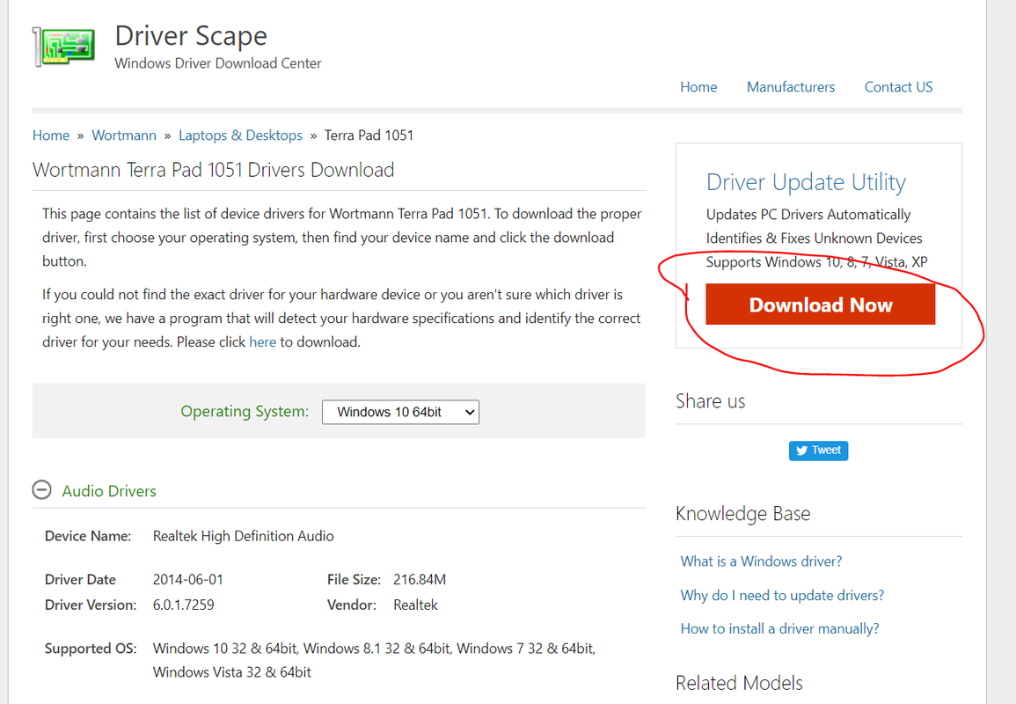Click the Knowledge Base heading
This screenshot has width=1016, height=704.
coord(742,513)
